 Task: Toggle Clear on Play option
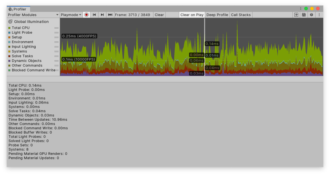point(192,15)
